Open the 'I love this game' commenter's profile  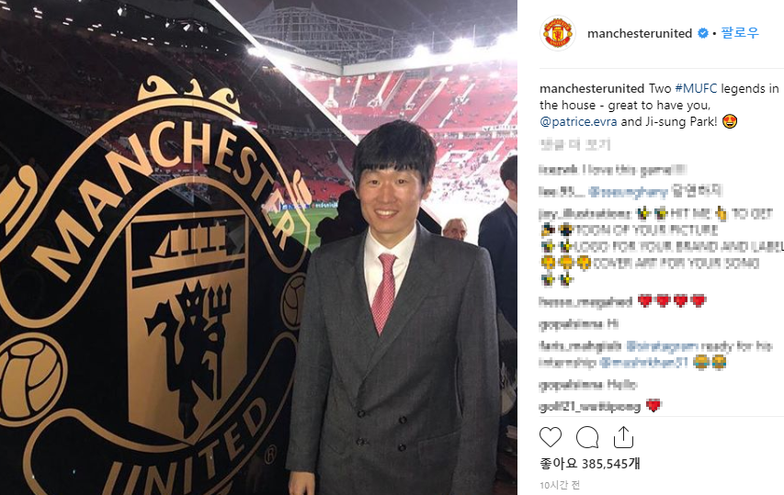(x=559, y=170)
